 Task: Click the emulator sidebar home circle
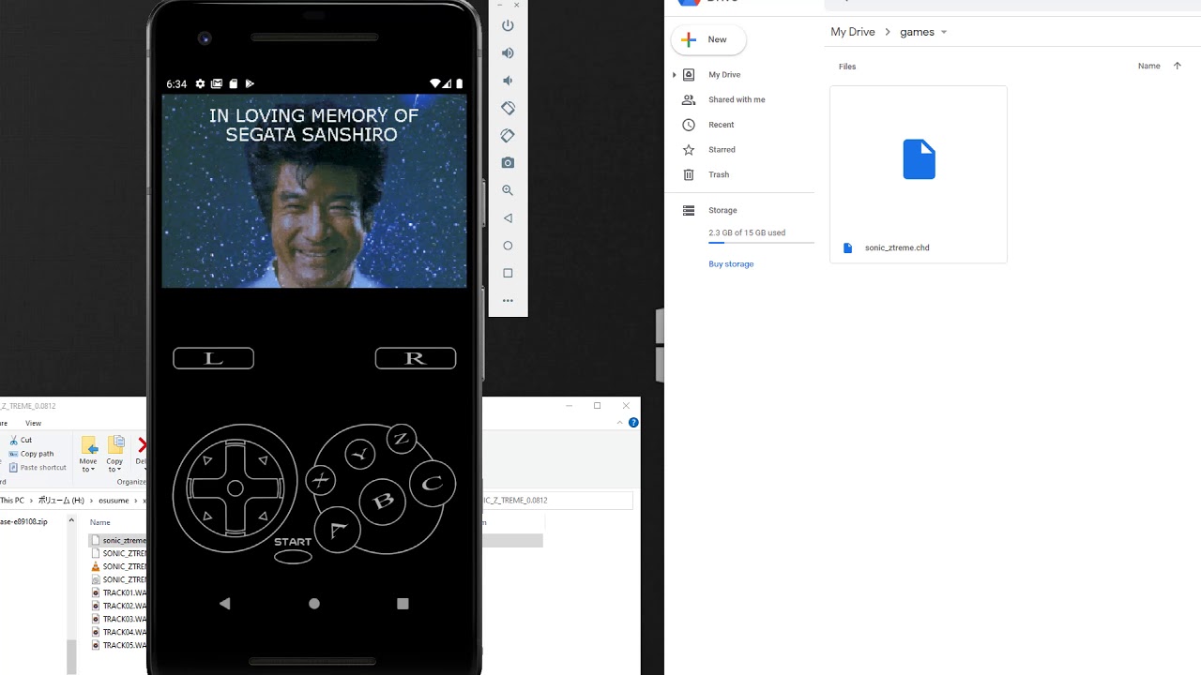[x=508, y=246]
